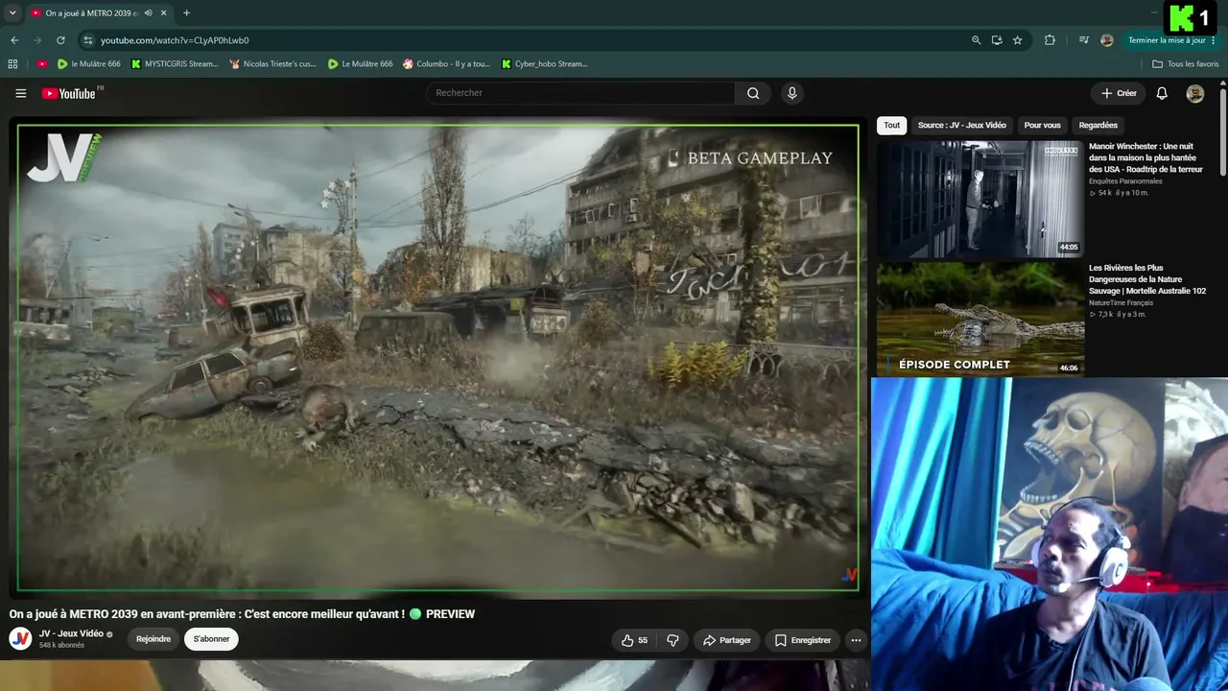Open more actions ellipsis below the video
Image resolution: width=1228 pixels, height=691 pixels.
tap(856, 640)
